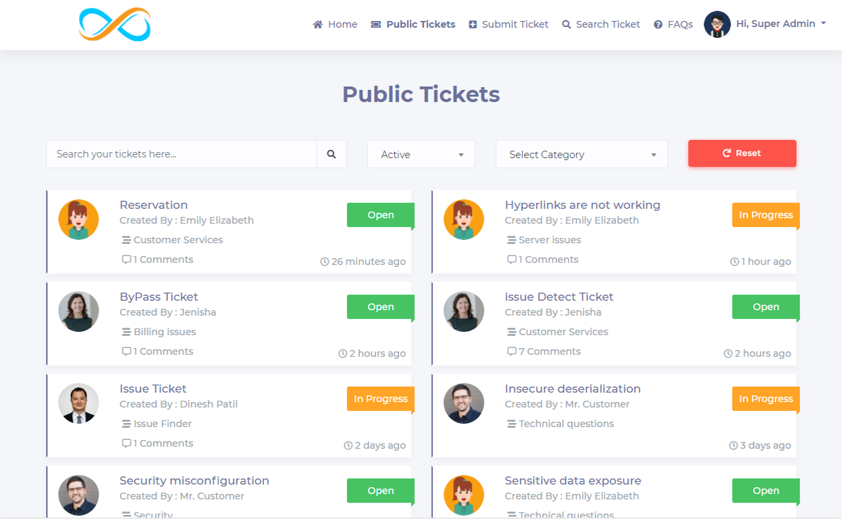The width and height of the screenshot is (842, 519).
Task: Open the Hyperlinks are not working ticket
Action: [582, 205]
